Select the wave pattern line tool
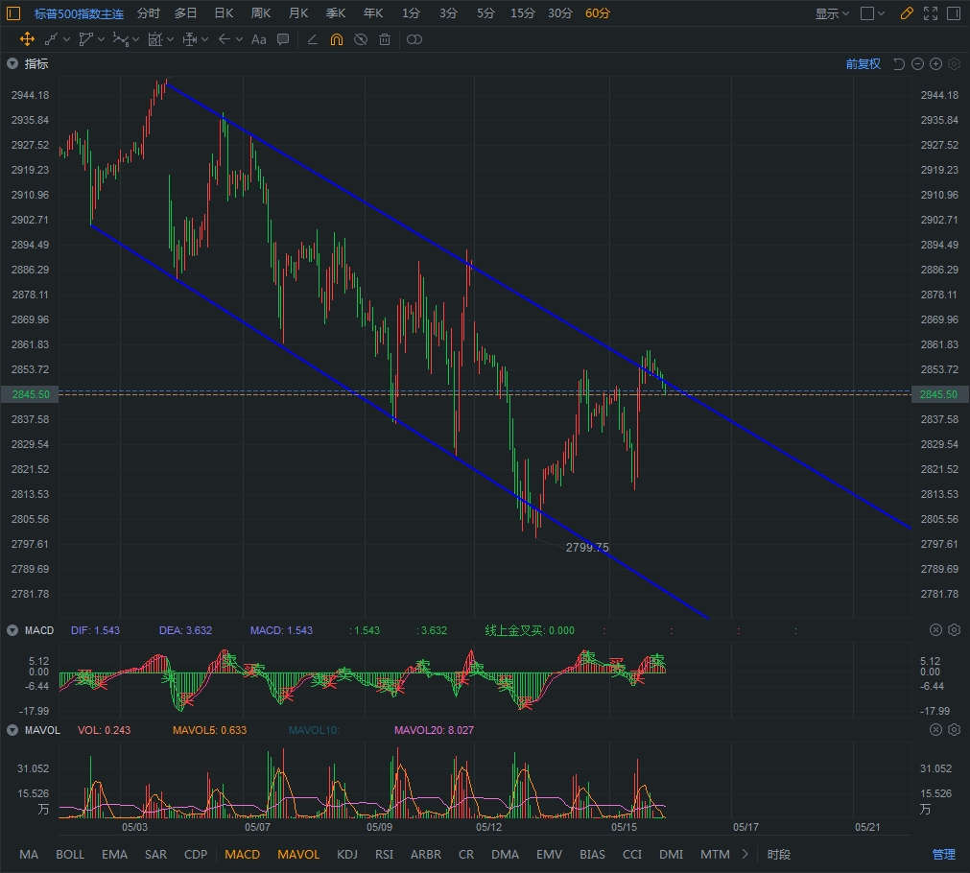 121,39
